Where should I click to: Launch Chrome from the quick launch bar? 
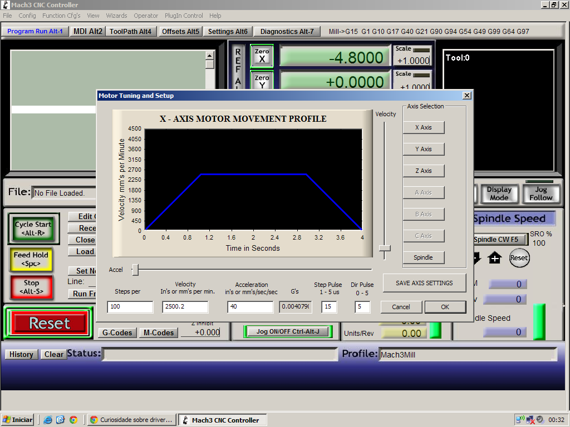[x=73, y=420]
